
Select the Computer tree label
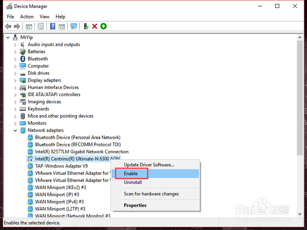[38, 66]
